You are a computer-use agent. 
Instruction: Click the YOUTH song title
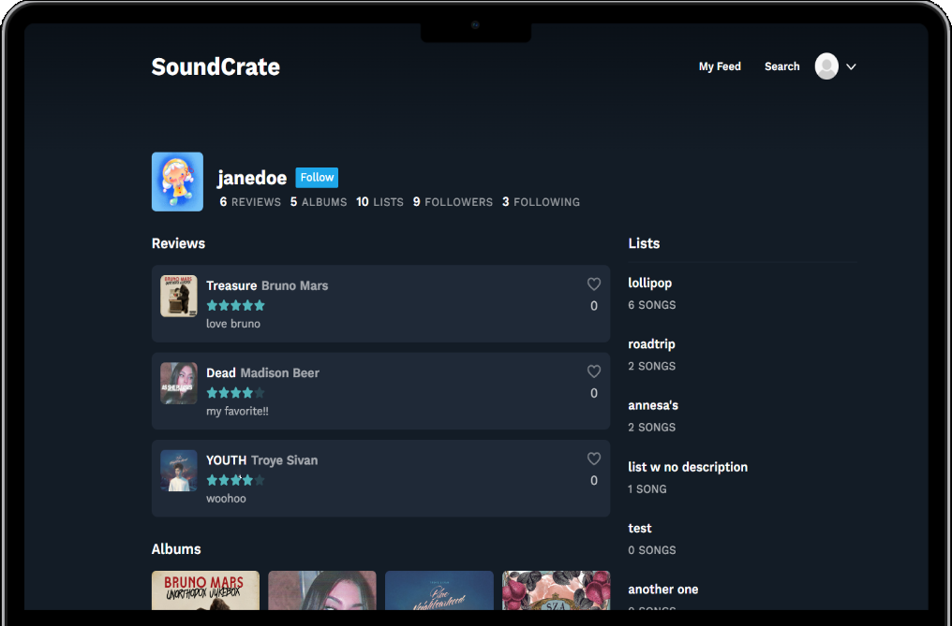(x=227, y=460)
